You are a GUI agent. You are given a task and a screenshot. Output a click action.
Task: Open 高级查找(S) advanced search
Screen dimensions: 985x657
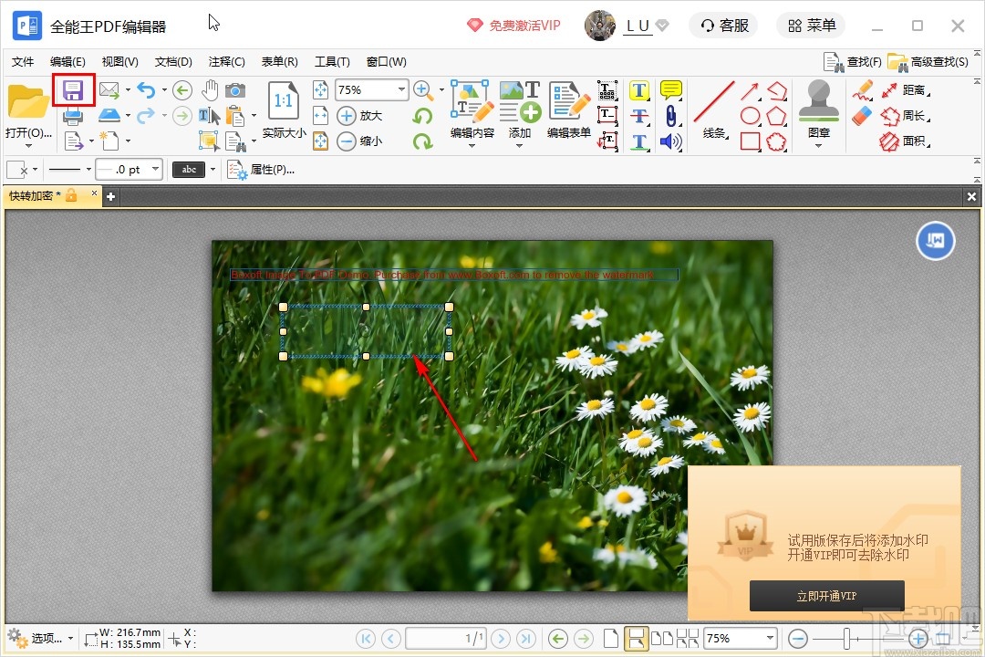click(928, 62)
